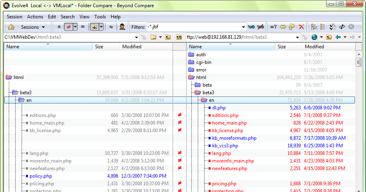Click the right pane vertical scrollbar thumb
This screenshot has height=192, width=366.
point(359,62)
